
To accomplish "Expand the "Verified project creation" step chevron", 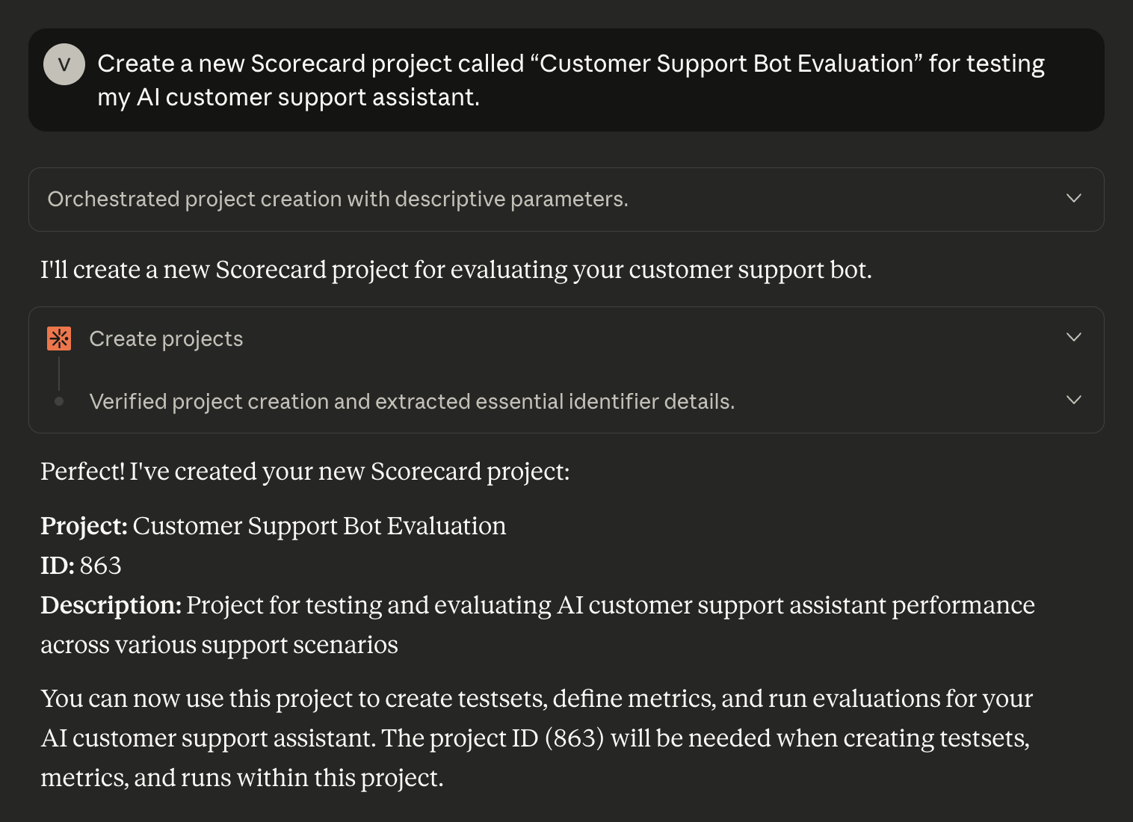I will (1074, 400).
